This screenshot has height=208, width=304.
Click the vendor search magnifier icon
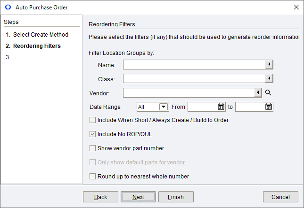(268, 93)
